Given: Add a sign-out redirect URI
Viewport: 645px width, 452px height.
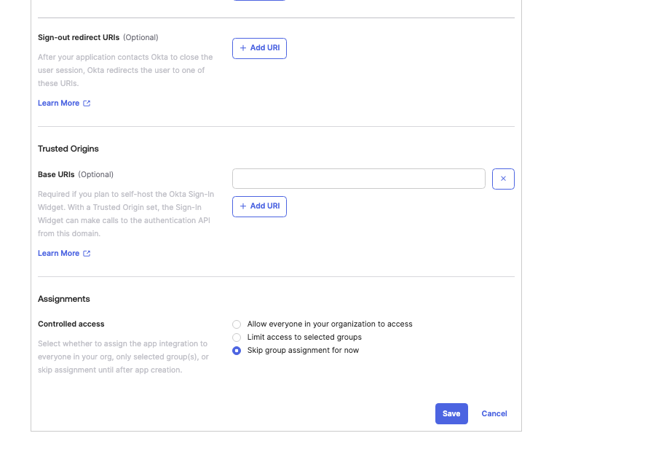Looking at the screenshot, I should tap(259, 48).
